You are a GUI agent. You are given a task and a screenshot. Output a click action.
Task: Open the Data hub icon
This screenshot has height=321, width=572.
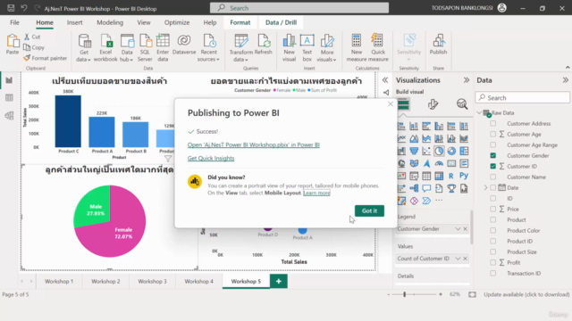pyautogui.click(x=127, y=41)
